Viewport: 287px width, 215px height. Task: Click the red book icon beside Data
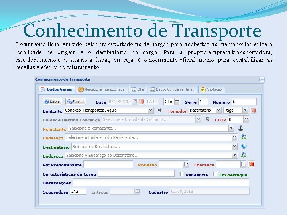tap(141, 101)
